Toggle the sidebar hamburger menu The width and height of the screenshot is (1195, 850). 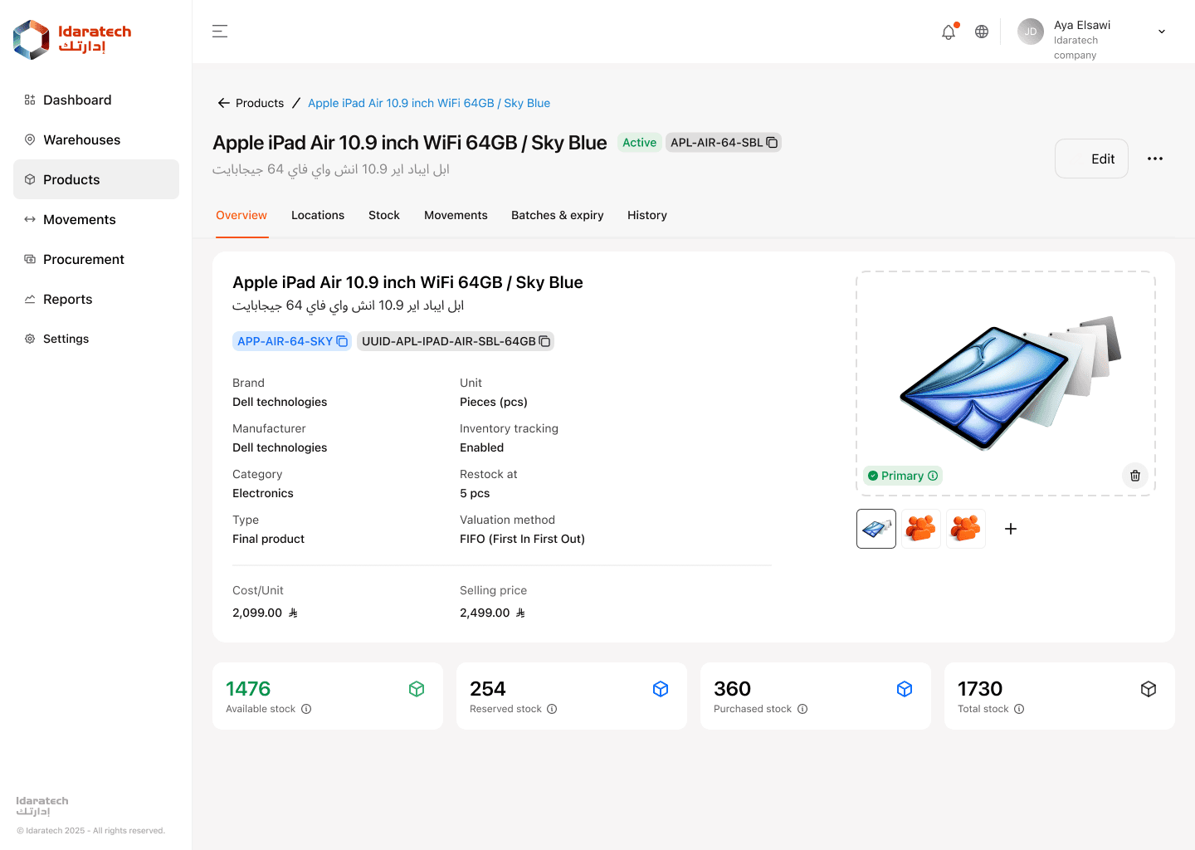point(220,32)
